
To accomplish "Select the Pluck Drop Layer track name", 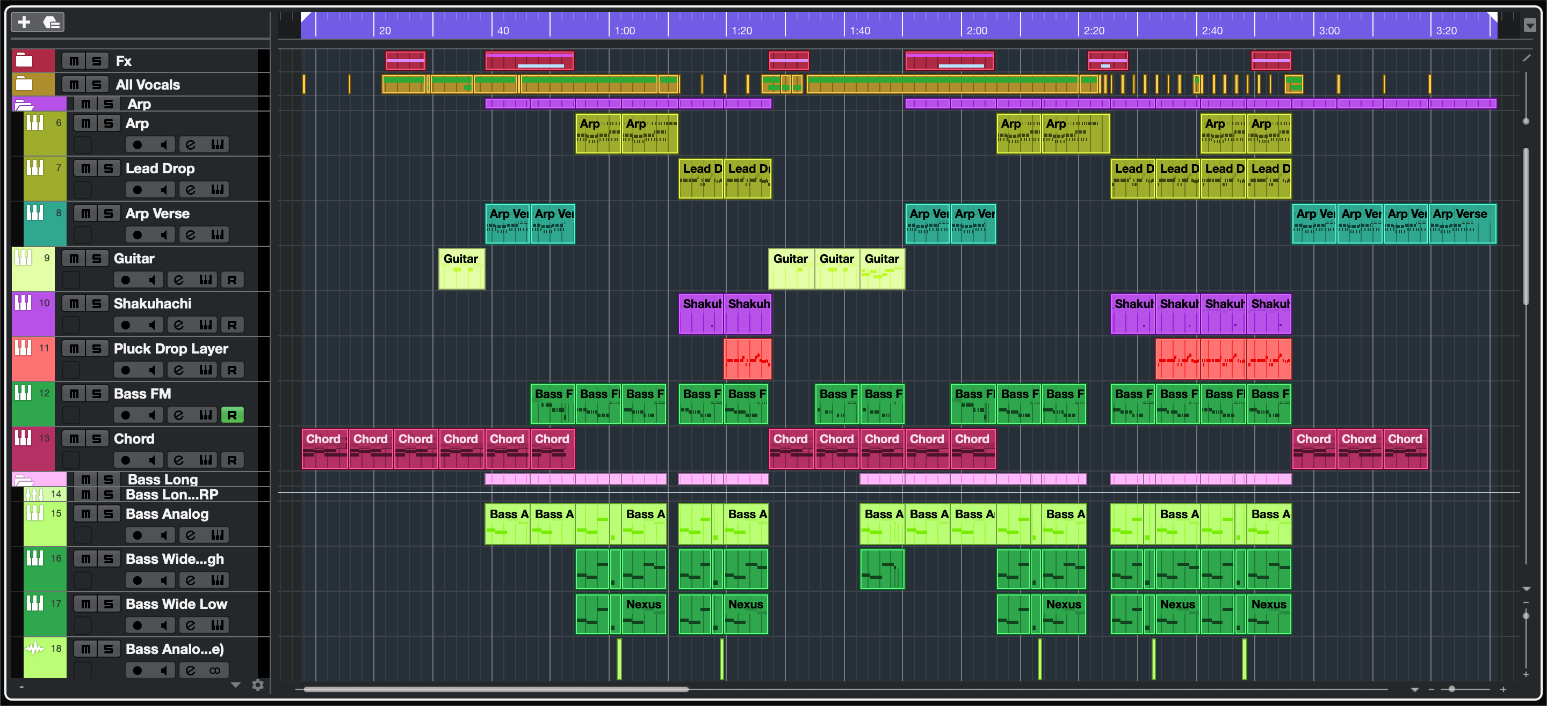I will point(171,349).
